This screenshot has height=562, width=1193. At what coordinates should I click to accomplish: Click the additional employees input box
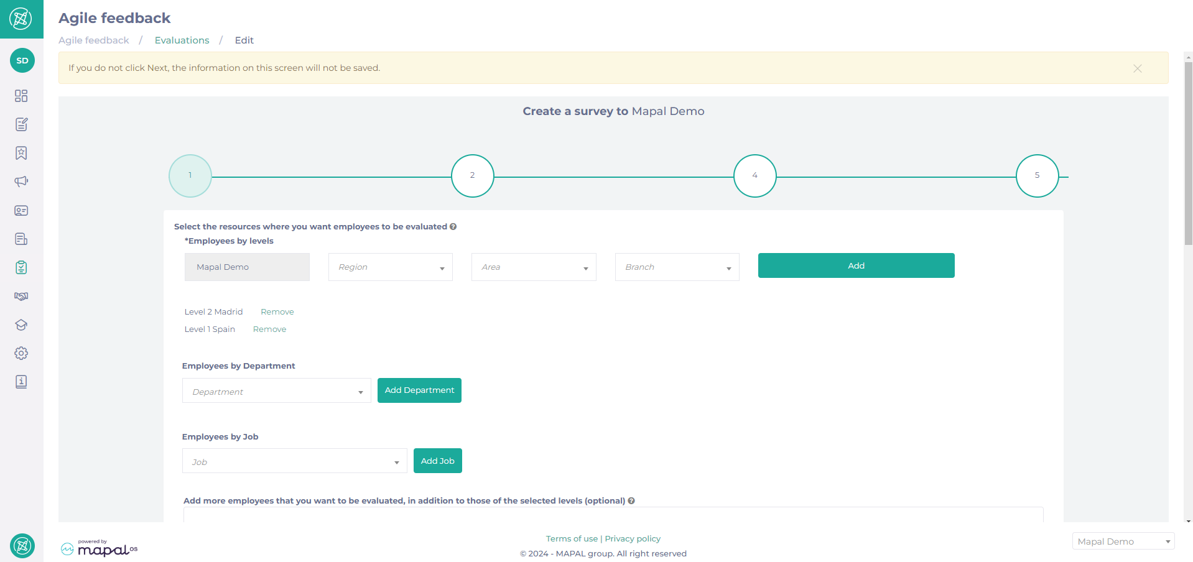tap(613, 515)
